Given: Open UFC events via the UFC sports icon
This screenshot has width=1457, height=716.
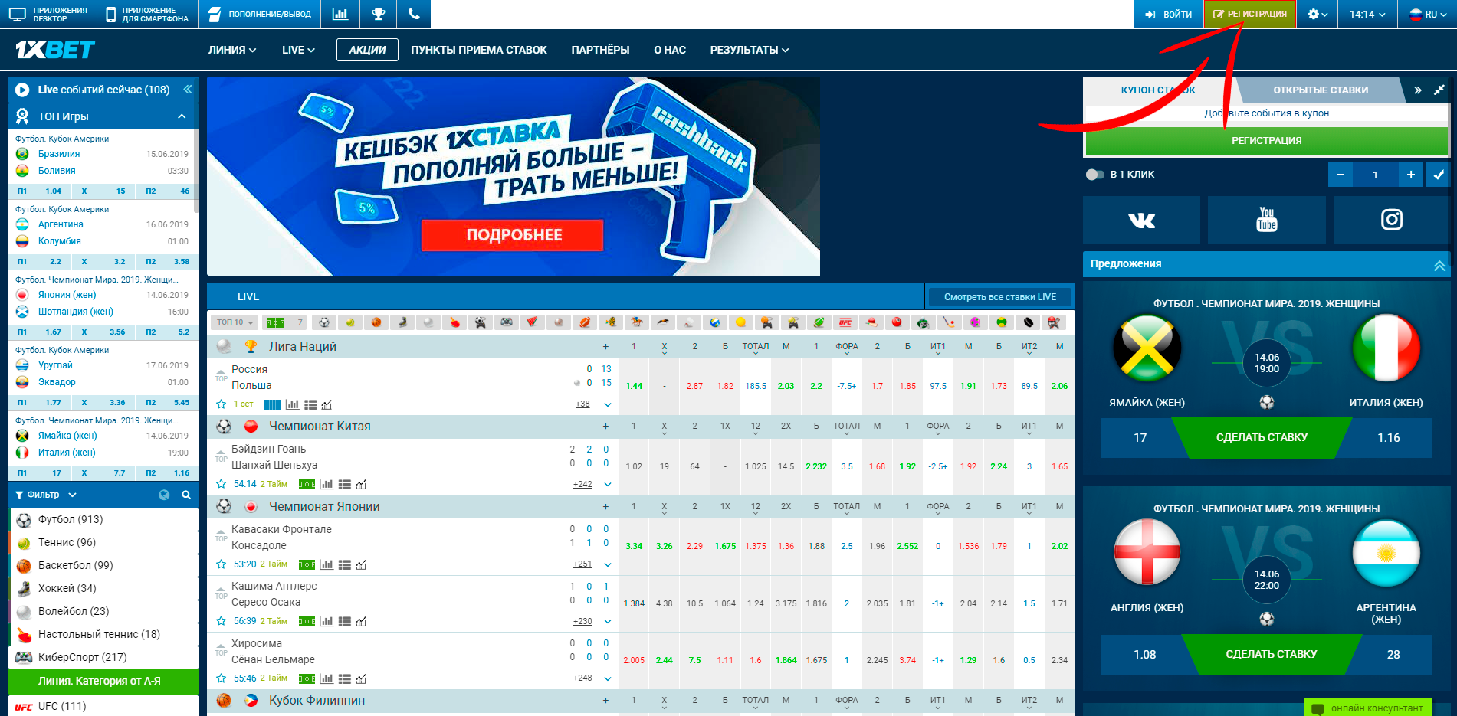Looking at the screenshot, I should pos(845,322).
